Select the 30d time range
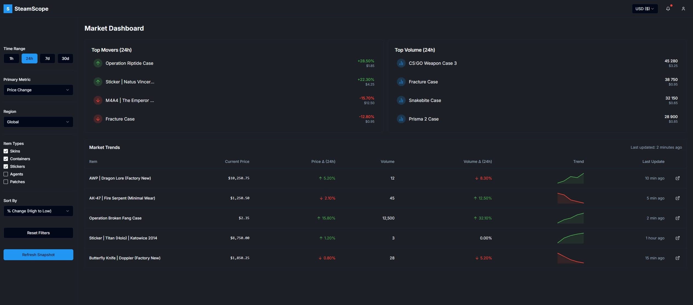The image size is (693, 305). click(65, 58)
